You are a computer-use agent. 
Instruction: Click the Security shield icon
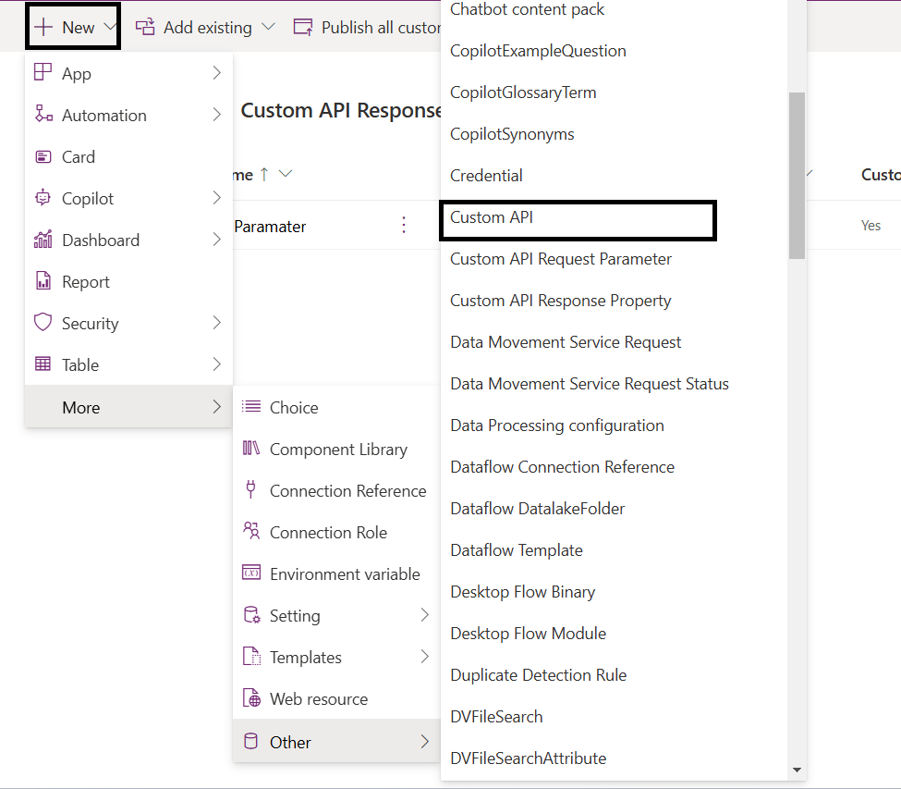point(43,322)
